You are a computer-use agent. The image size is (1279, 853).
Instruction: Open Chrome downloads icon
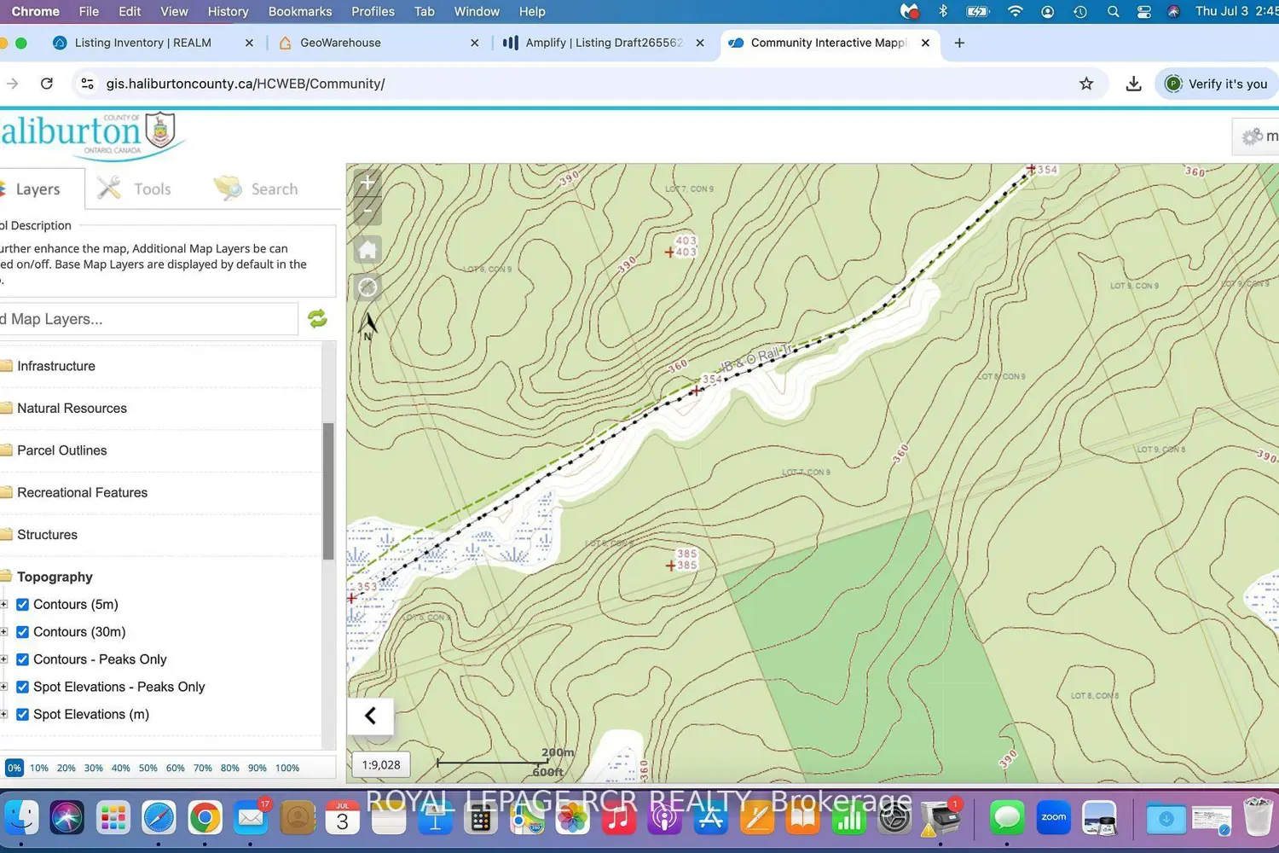point(1133,84)
